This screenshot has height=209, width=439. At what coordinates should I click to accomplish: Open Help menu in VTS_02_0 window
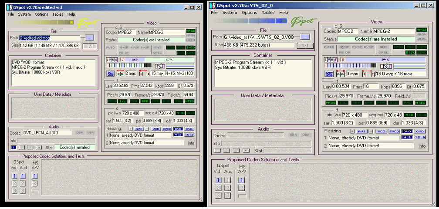point(284,13)
